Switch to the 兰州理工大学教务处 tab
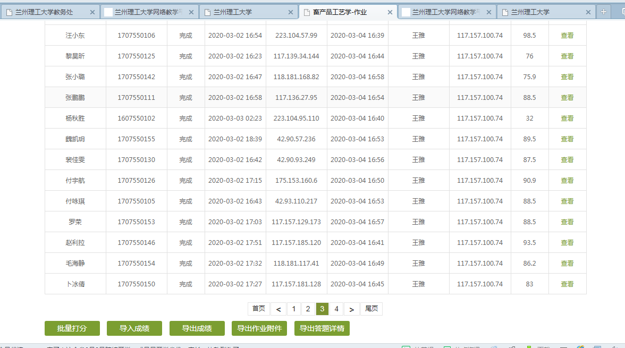625x348 pixels. 45,12
